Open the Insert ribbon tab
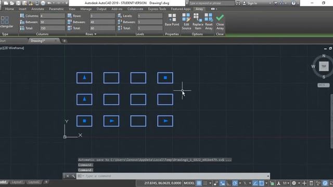This screenshot has height=187, width=333. click(22, 9)
